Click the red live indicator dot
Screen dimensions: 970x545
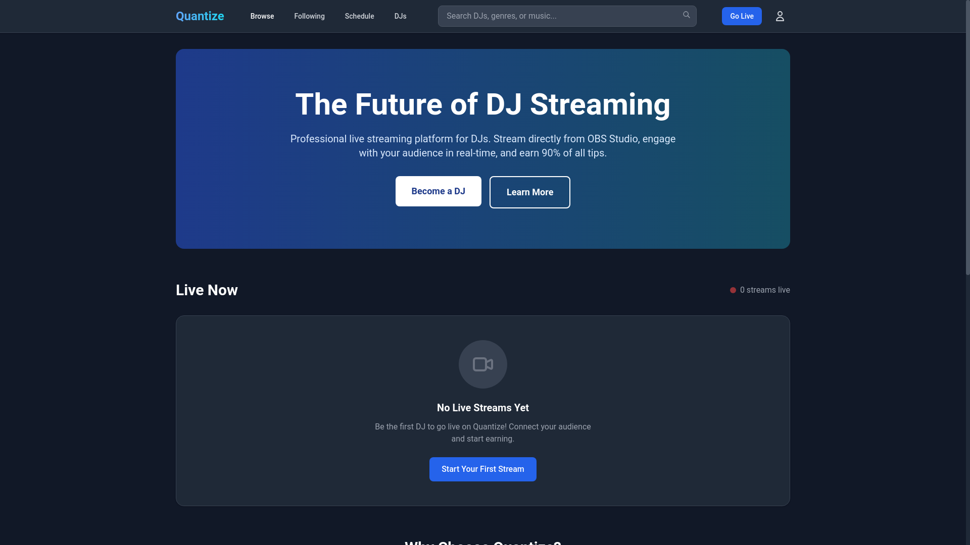point(733,290)
